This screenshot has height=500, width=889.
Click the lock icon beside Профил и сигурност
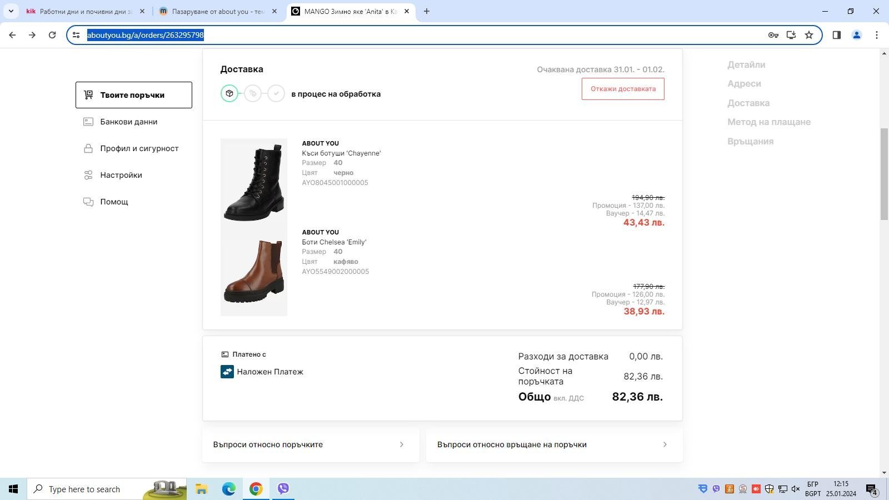[x=88, y=148]
